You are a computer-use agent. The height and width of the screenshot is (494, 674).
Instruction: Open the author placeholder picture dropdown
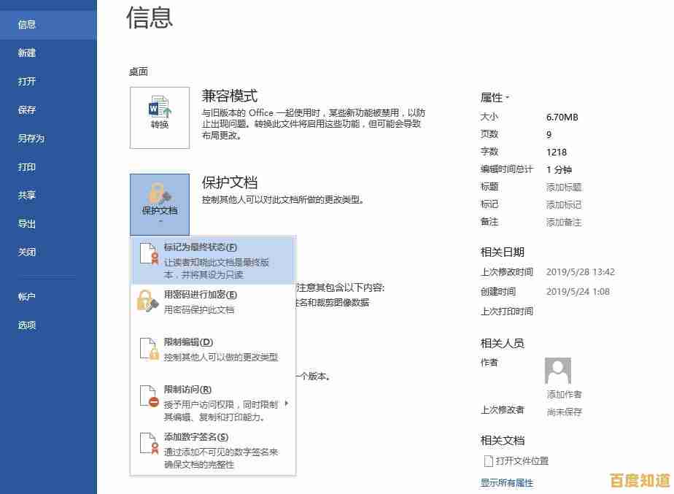(x=558, y=371)
